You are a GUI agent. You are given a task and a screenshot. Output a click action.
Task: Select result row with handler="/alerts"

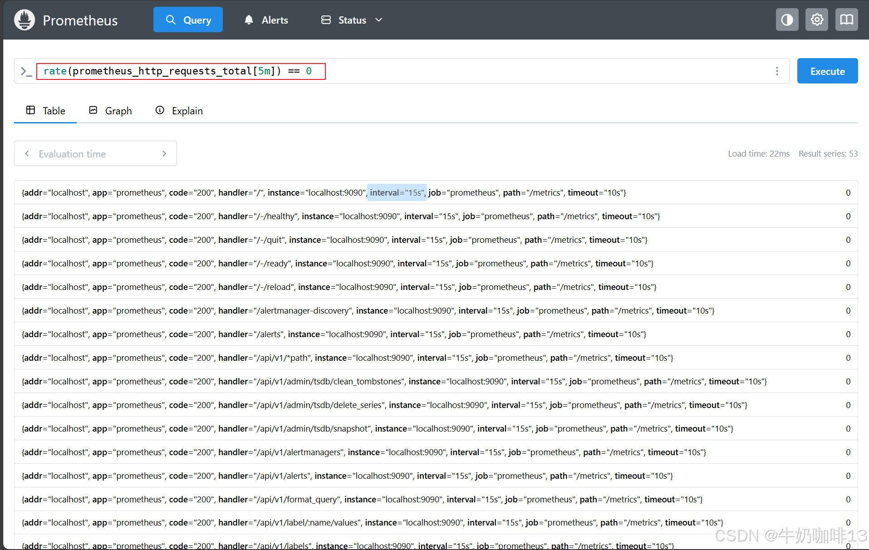436,334
